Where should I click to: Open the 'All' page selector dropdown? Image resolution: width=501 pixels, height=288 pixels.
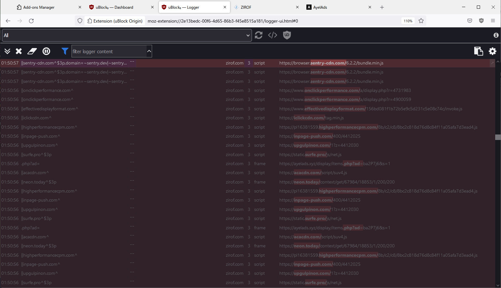click(127, 35)
